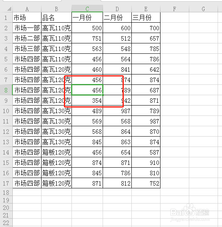Select cell with value 654
Screen dimensions: 222x227
[117, 152]
